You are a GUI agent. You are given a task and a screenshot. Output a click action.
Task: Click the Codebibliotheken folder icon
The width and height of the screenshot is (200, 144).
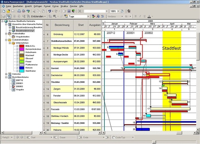(x=10, y=40)
